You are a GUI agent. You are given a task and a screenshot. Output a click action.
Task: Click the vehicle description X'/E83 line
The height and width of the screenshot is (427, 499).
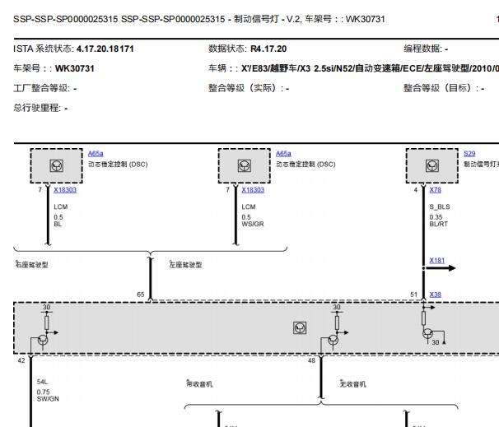point(370,68)
